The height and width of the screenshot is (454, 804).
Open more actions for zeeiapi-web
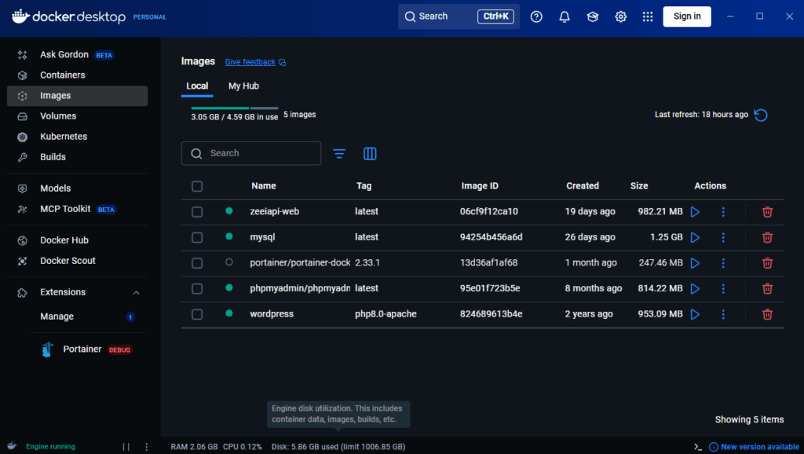(x=723, y=212)
